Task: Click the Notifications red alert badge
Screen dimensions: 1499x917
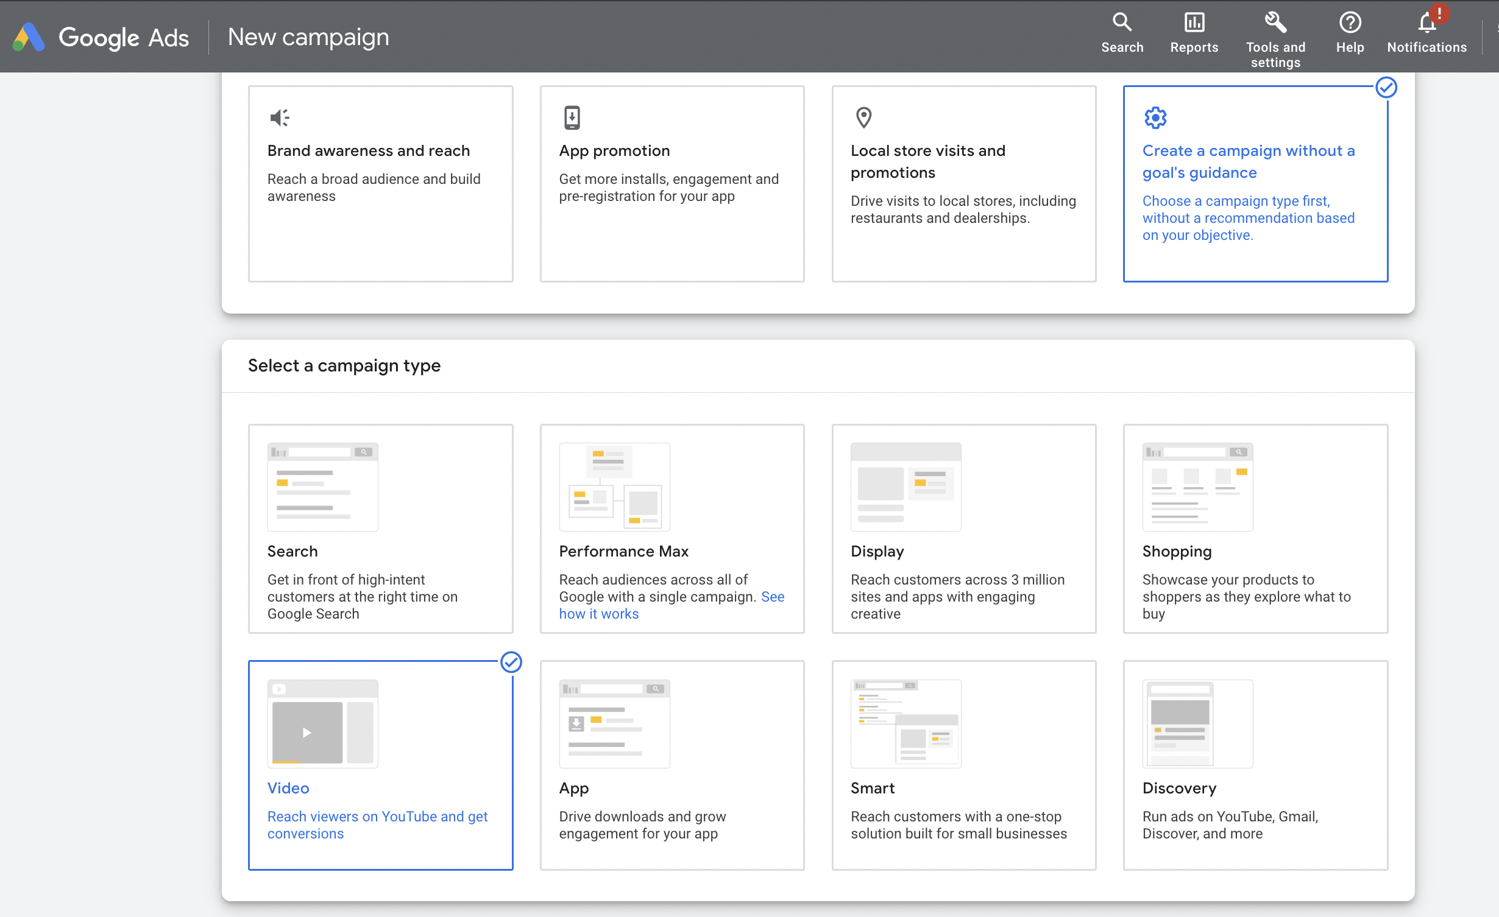Action: pos(1439,13)
